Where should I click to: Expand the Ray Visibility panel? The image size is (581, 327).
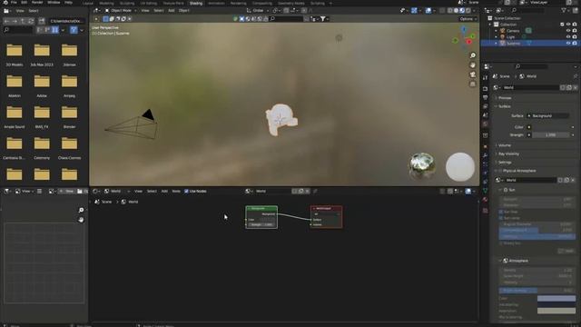tap(508, 154)
